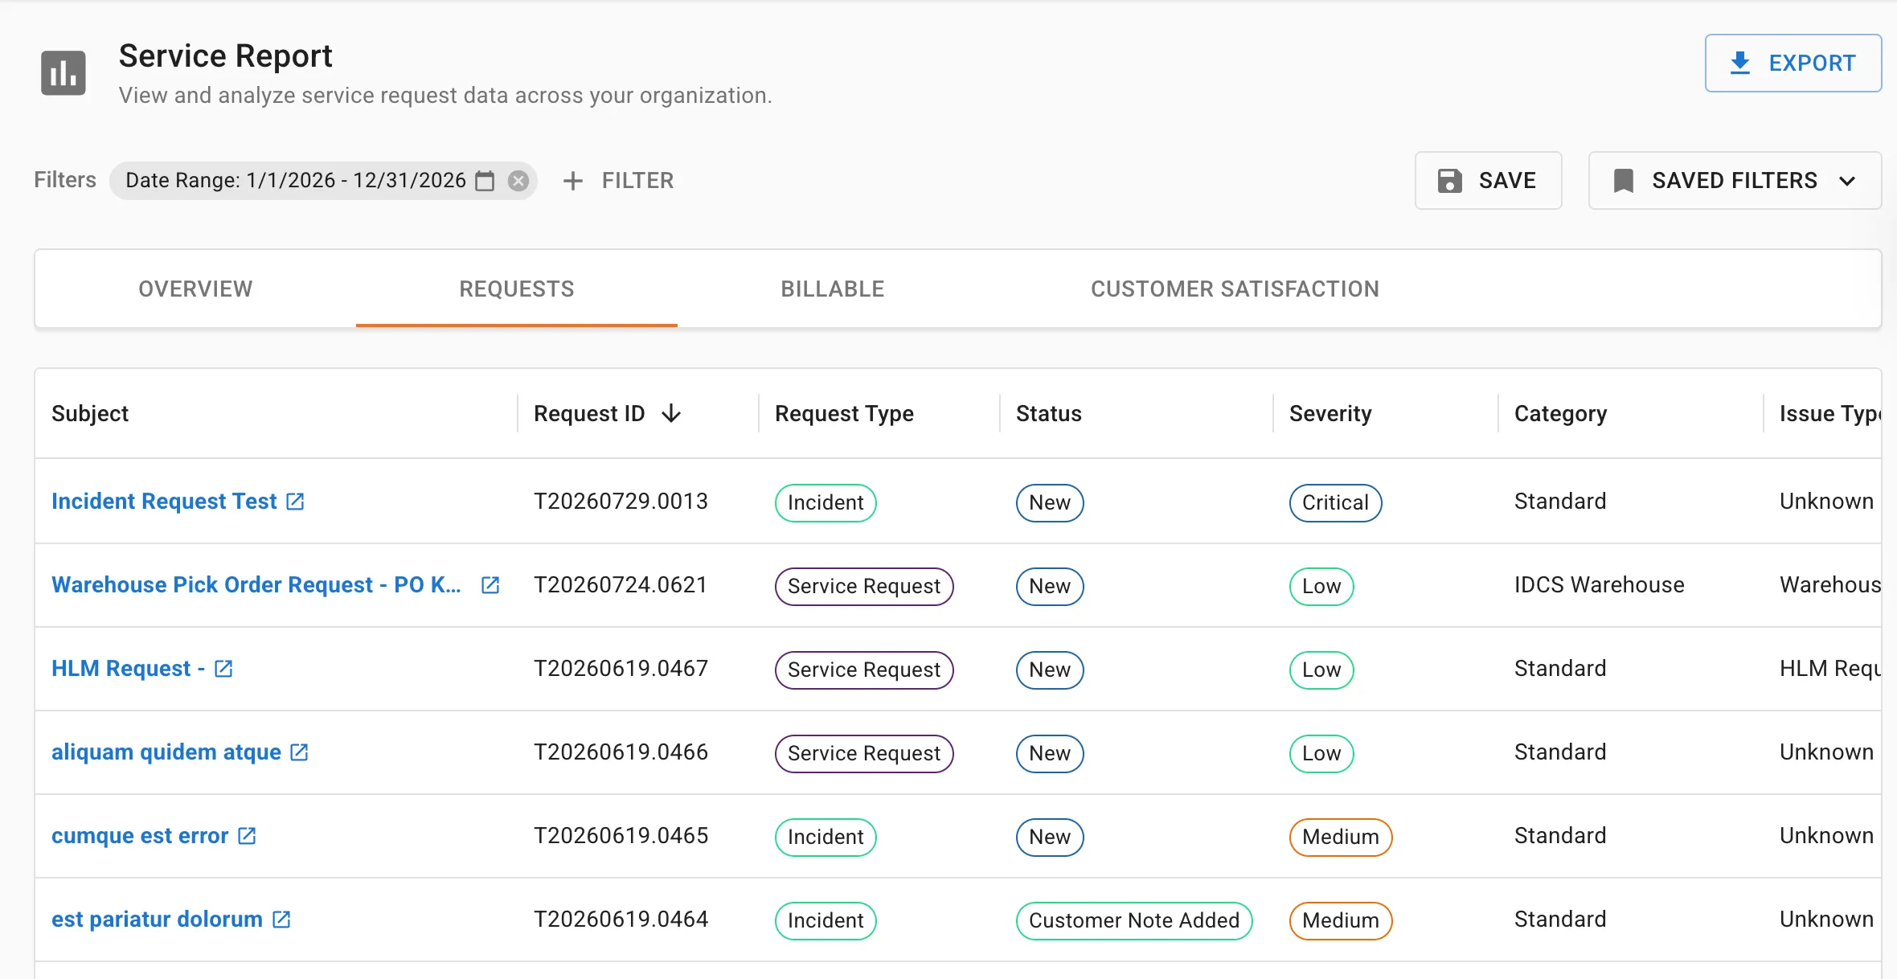Open the cumque est error request link
The height and width of the screenshot is (979, 1897).
click(140, 836)
